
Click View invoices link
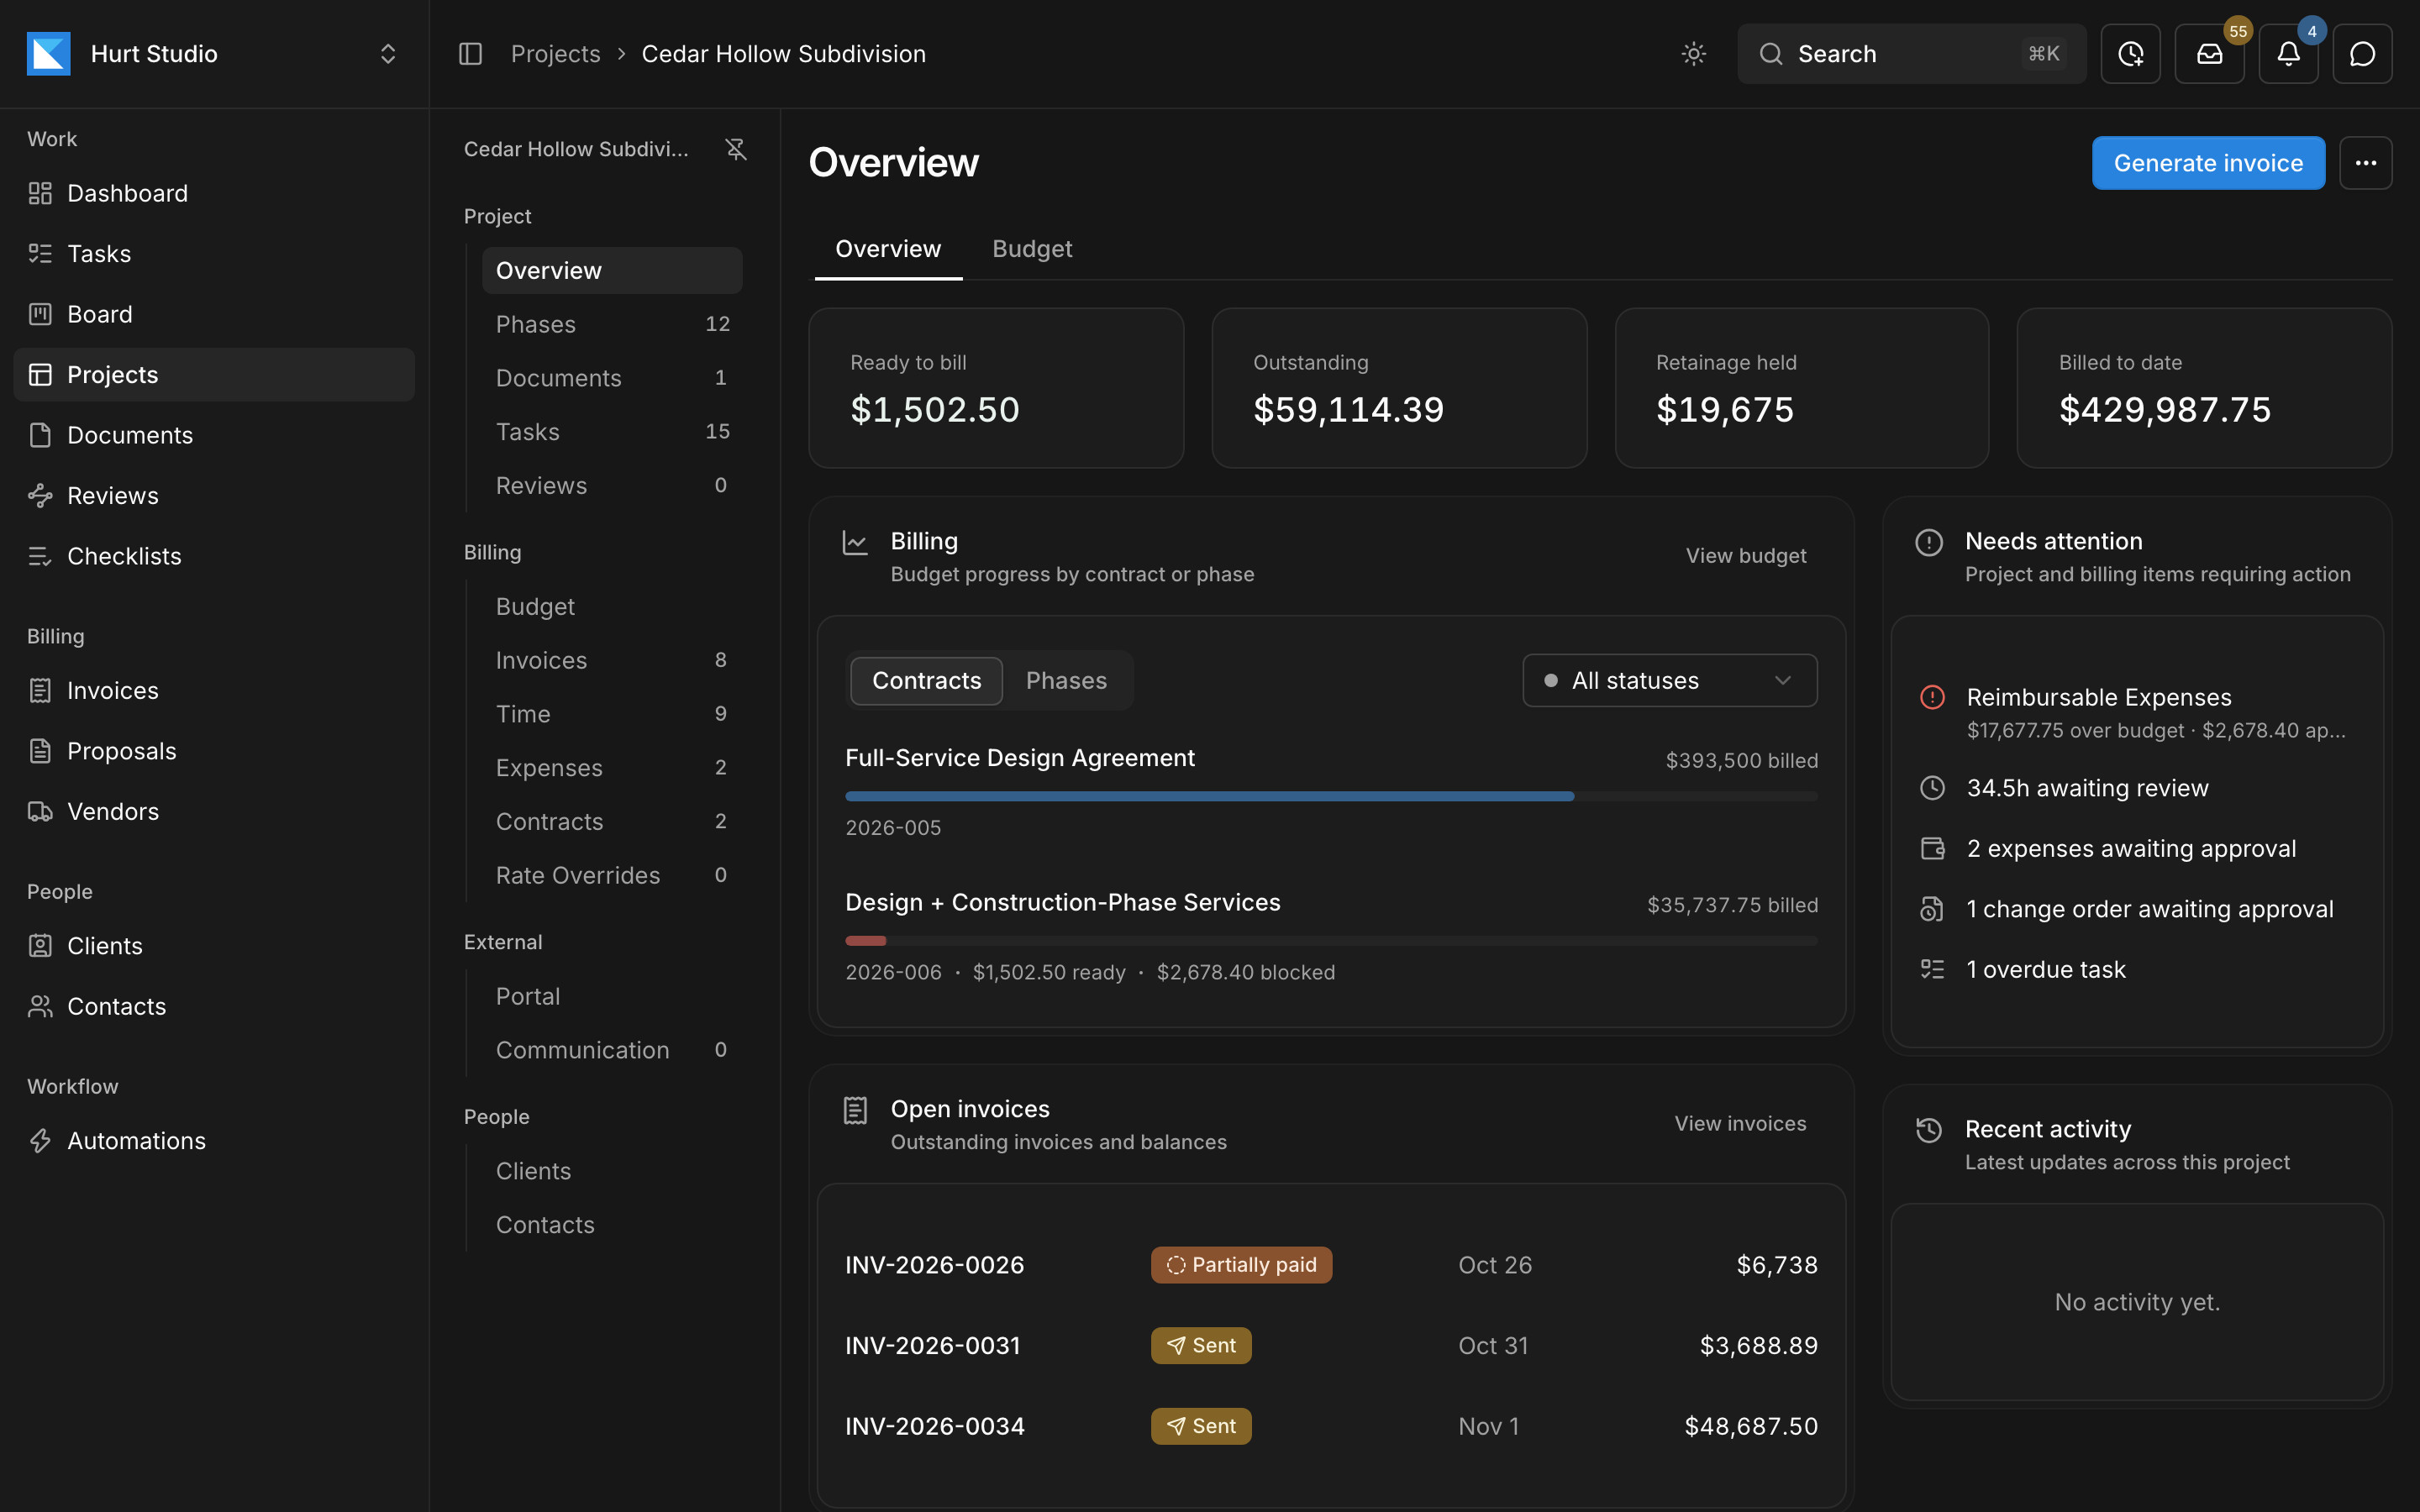[x=1740, y=1124]
